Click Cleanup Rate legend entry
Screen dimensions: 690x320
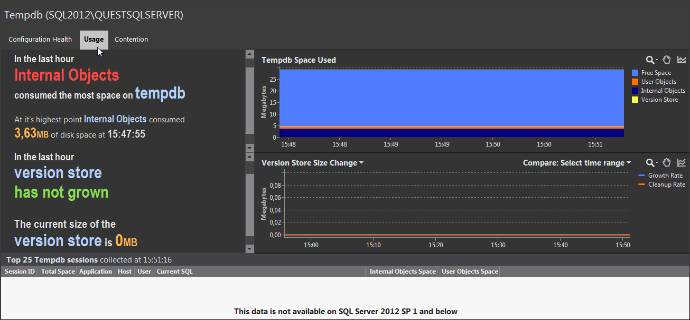(x=661, y=185)
